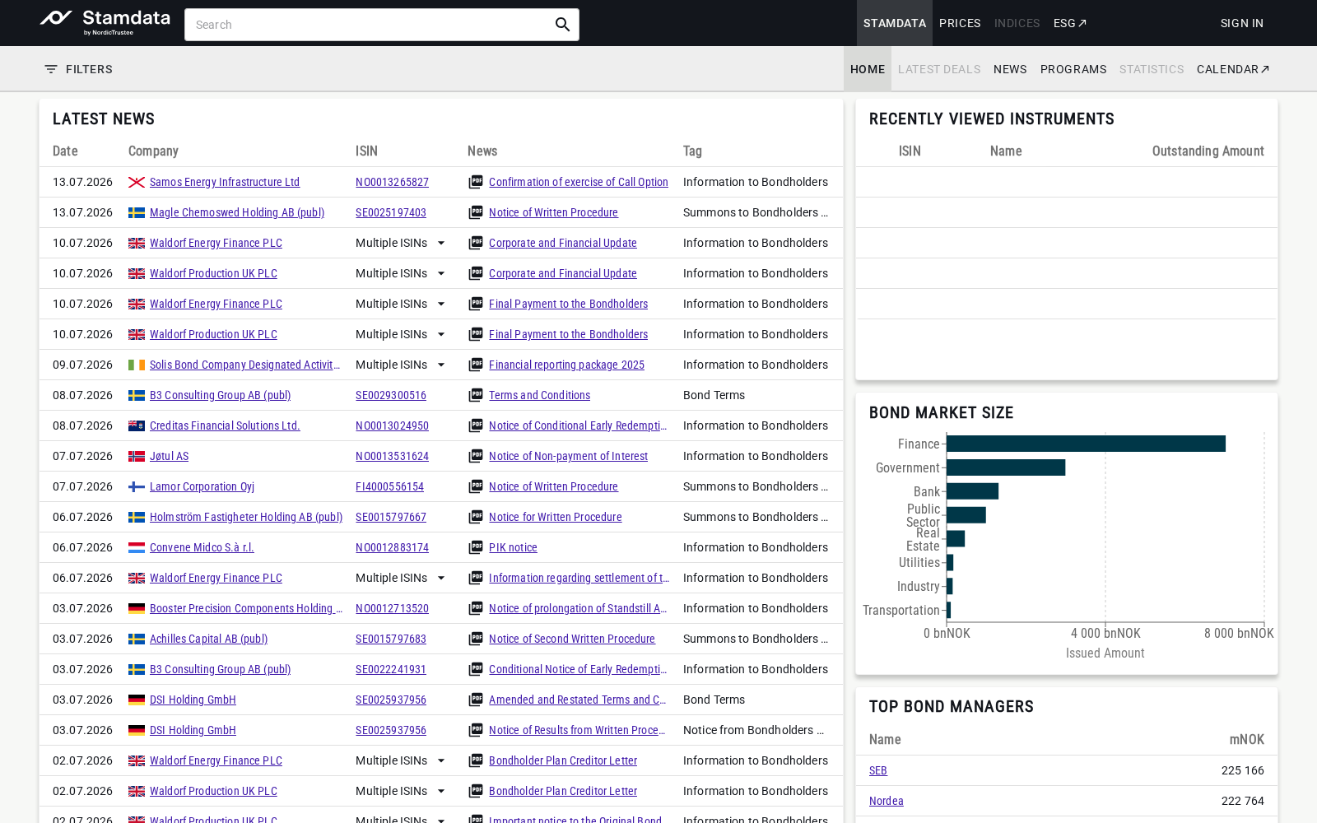Open the Latest Deals tab
Screen dimensions: 1317x823
coord(939,69)
